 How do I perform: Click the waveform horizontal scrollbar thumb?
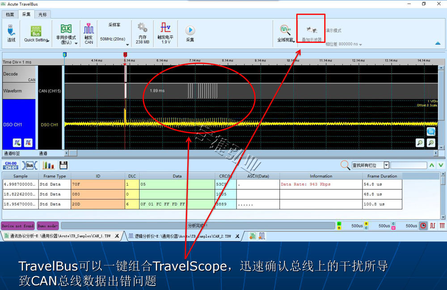73,153
